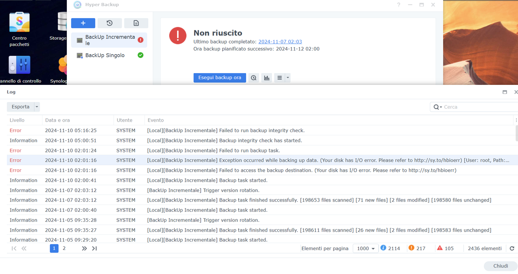The width and height of the screenshot is (518, 274).
Task: Click the red error badge on BackUp Incrementale
Action: [140, 40]
